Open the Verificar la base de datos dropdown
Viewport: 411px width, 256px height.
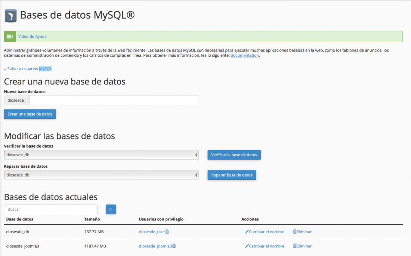coord(101,155)
